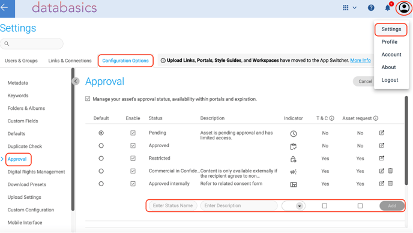
Task: Edit the Approved internally row
Action: pyautogui.click(x=381, y=183)
